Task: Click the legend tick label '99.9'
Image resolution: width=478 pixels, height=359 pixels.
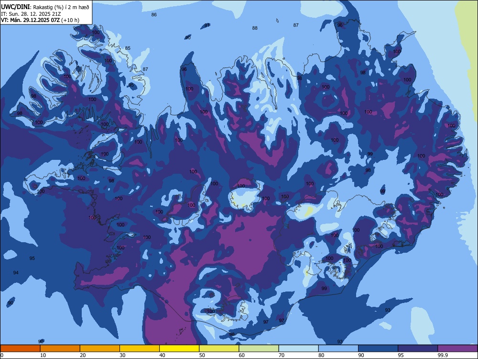Action: pos(443,355)
